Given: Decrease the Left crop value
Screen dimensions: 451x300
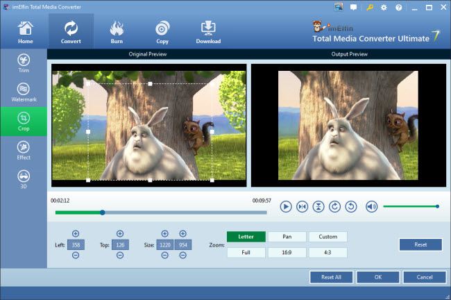Looking at the screenshot, I should (76, 255).
